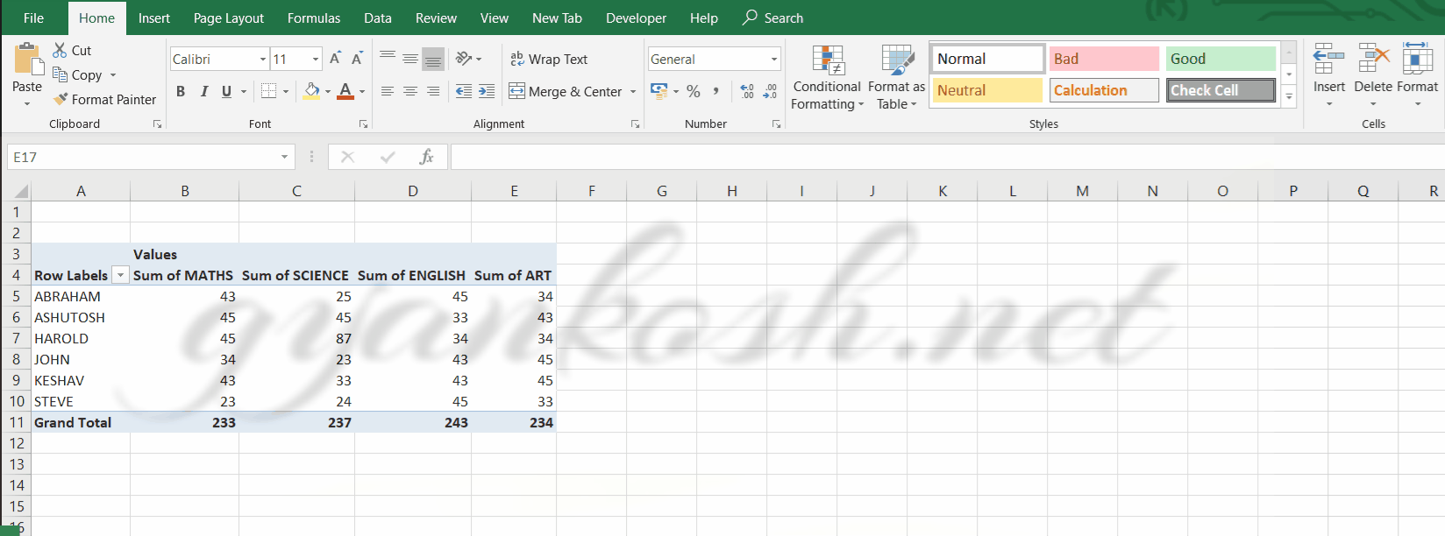Image resolution: width=1445 pixels, height=536 pixels.
Task: Click the Delete cells icon
Action: (x=1373, y=58)
